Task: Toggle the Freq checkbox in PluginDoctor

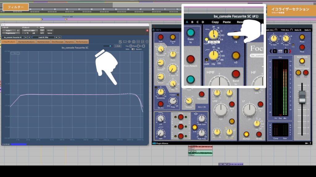Action: 131,46
